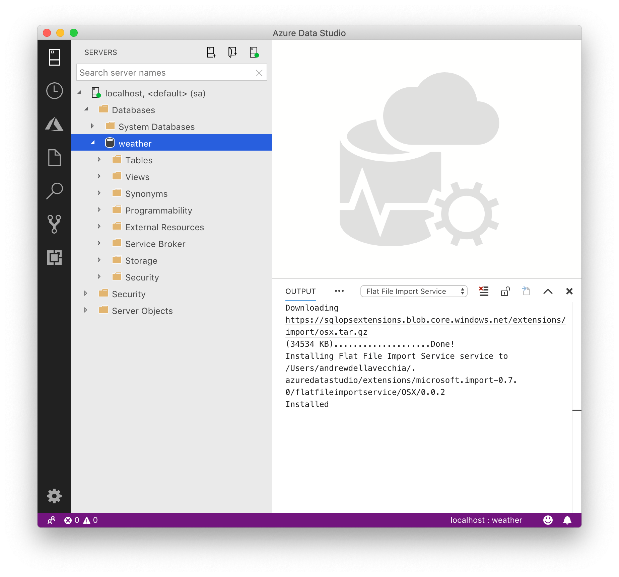Image resolution: width=619 pixels, height=577 pixels.
Task: Open the Extensions icon in activity bar
Action: pos(54,258)
